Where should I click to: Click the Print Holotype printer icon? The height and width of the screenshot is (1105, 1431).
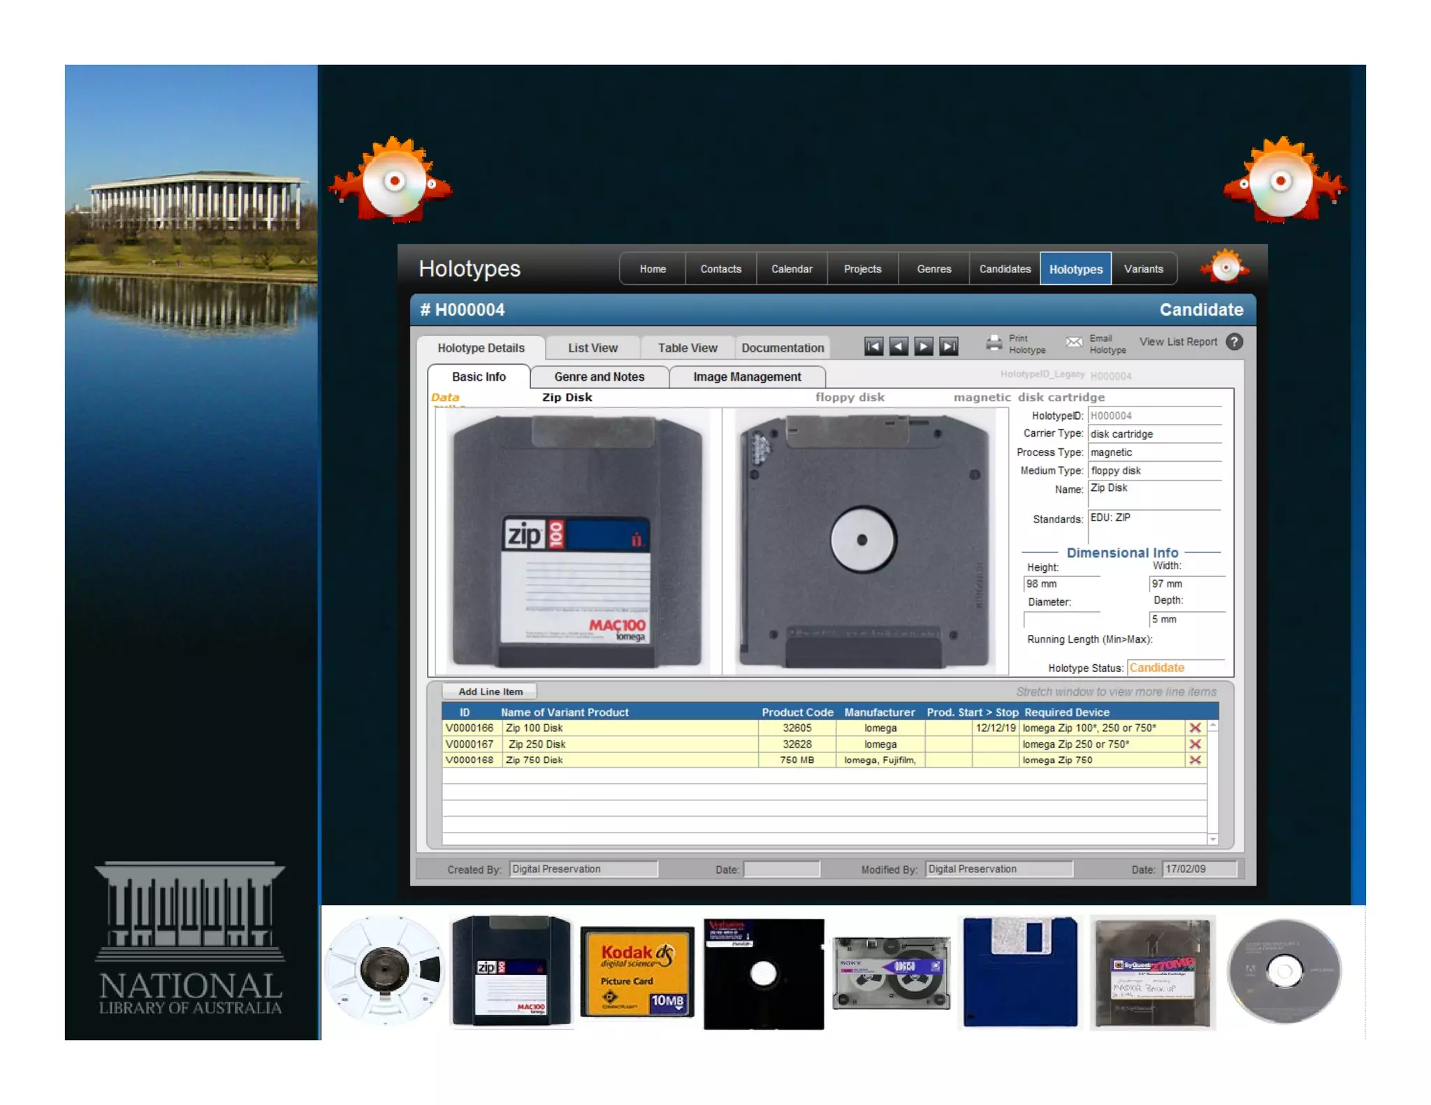pos(994,343)
